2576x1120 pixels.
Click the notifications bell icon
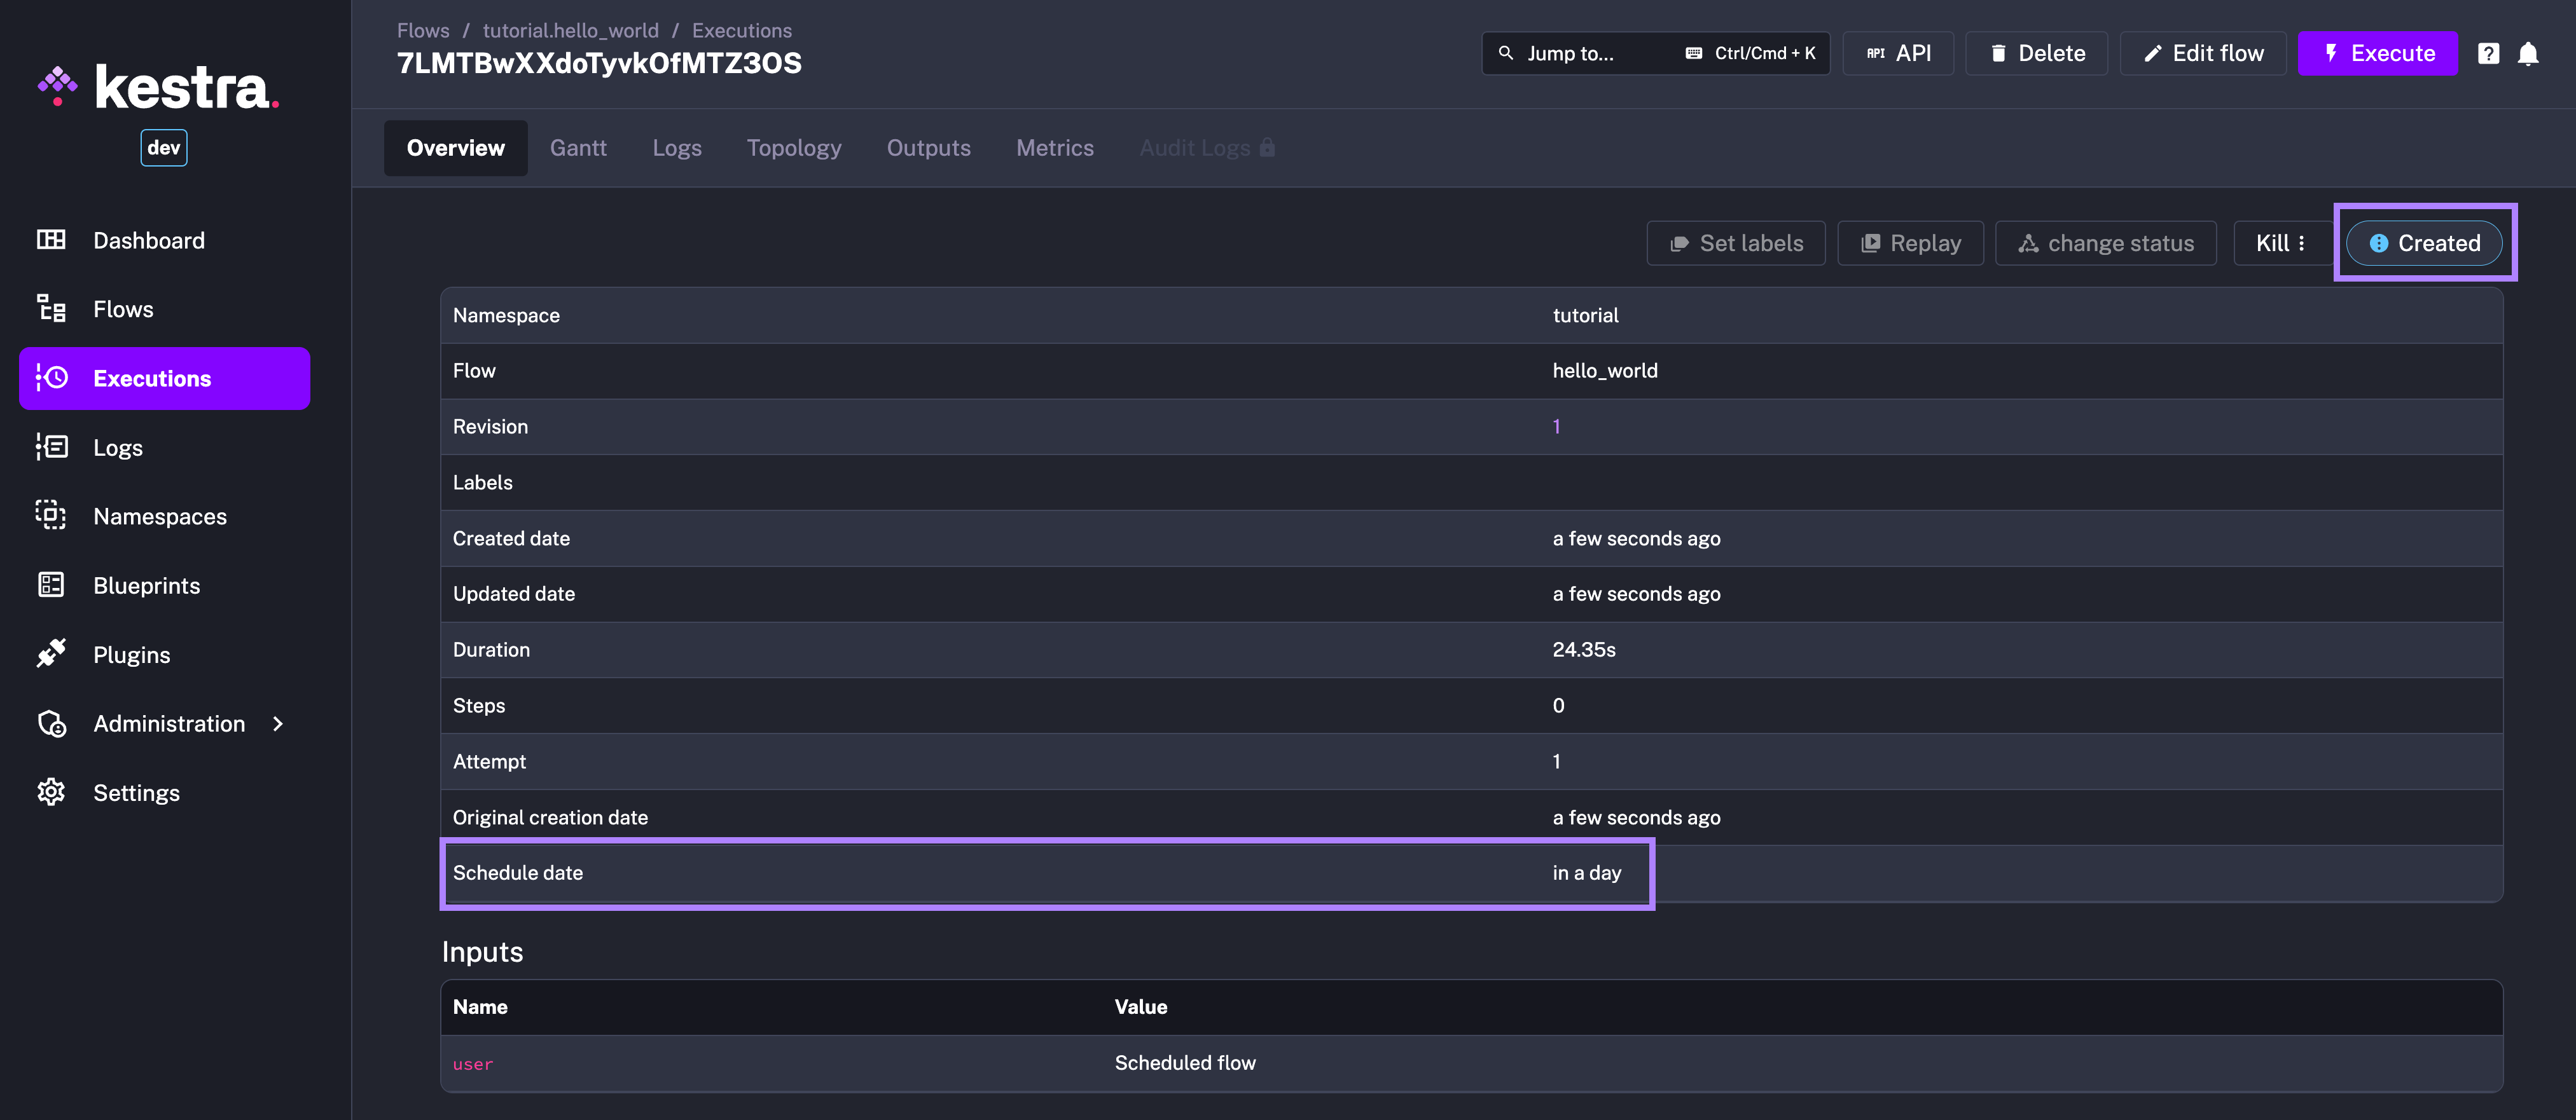click(x=2528, y=53)
